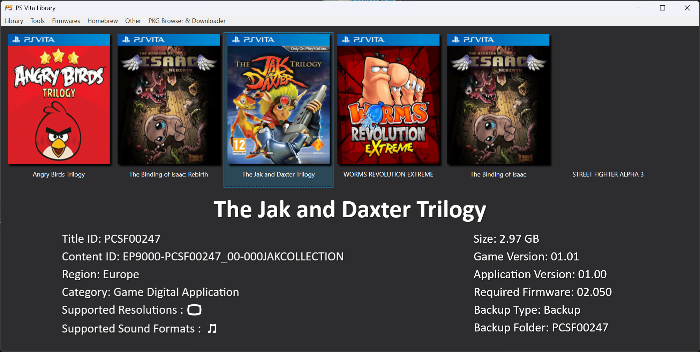Click the Backup Type: Backup text
This screenshot has width=700, height=352.
coord(527,310)
